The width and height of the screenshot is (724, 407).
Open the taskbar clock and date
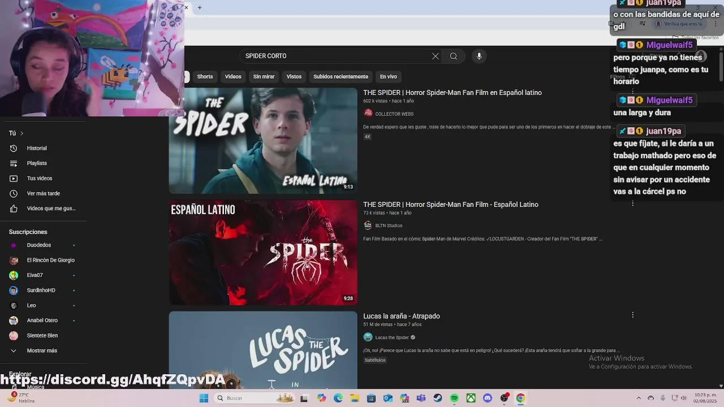705,398
